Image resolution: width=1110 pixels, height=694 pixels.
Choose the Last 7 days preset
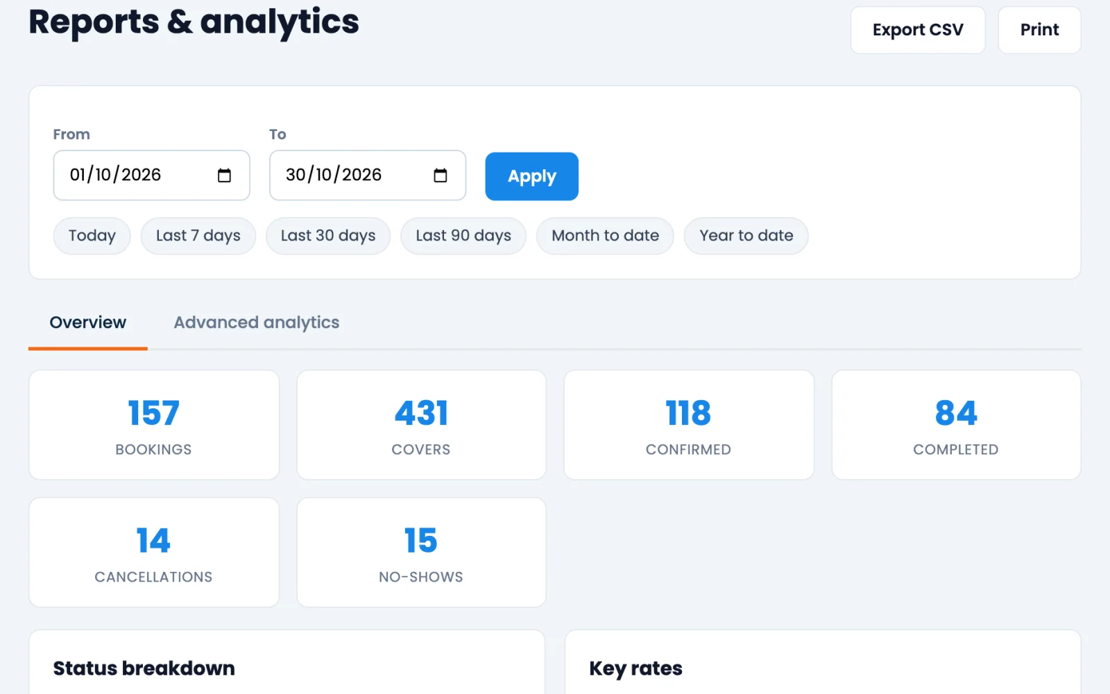[x=198, y=236]
